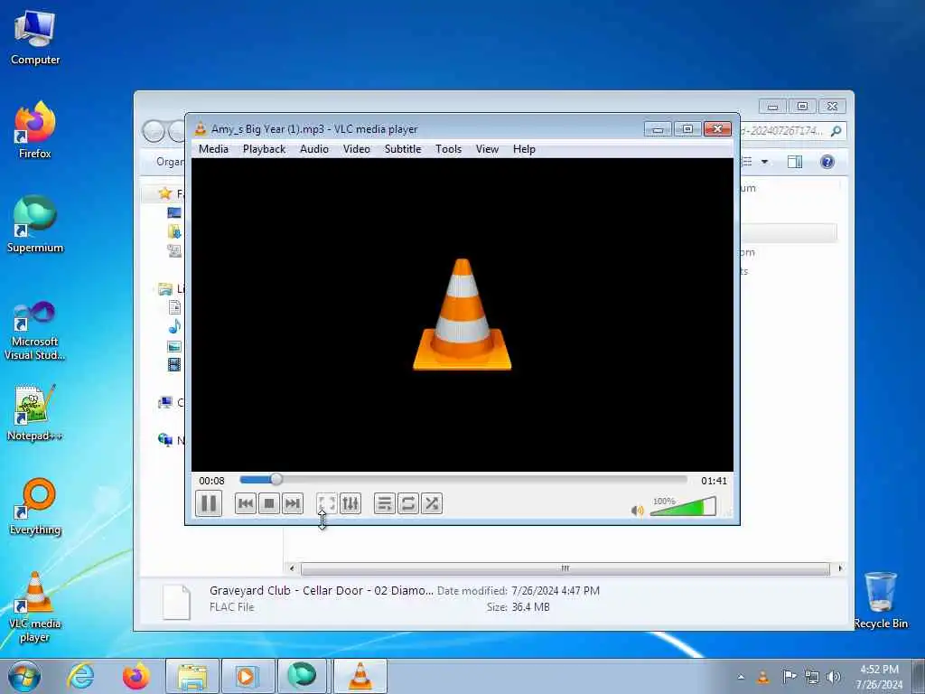Toggle VLC fullscreen mode

(326, 503)
